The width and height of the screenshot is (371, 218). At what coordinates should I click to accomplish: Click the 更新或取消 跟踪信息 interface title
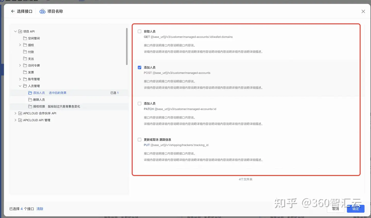[x=157, y=140]
